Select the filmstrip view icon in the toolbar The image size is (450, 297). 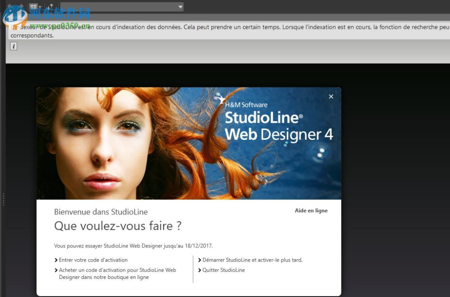tap(33, 5)
